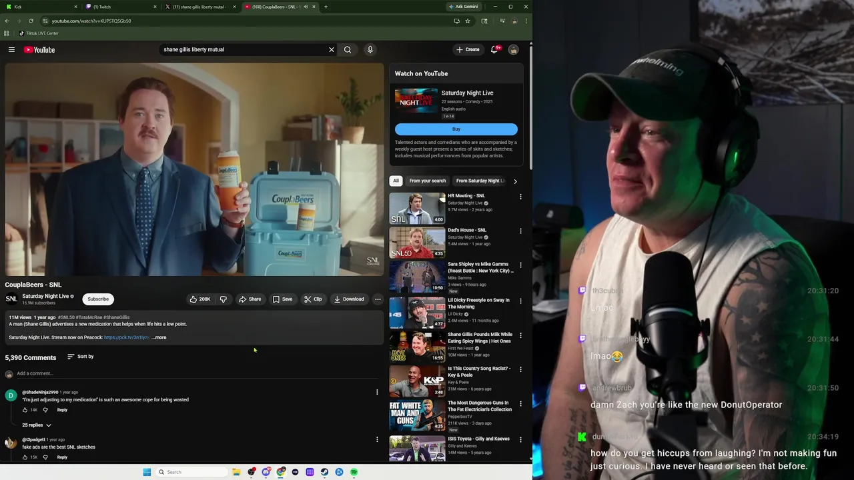
Task: Share the video
Action: [250, 299]
